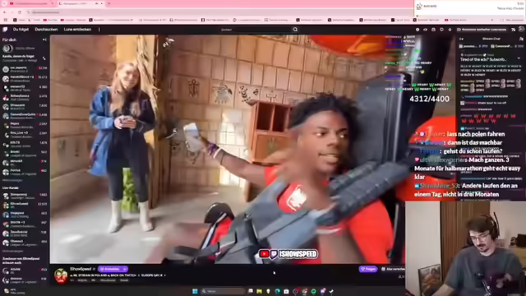Click the search magnifier button
The width and height of the screenshot is (526, 296).
(x=295, y=30)
